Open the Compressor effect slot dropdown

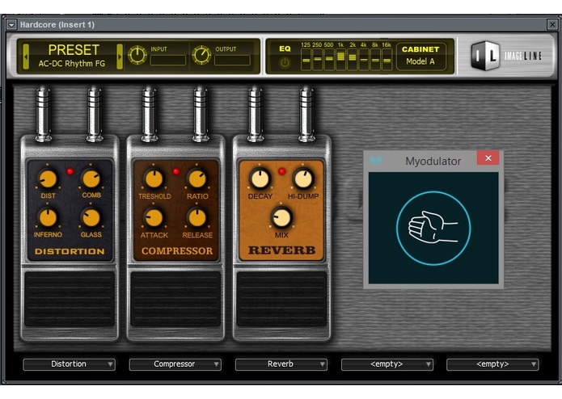175,364
